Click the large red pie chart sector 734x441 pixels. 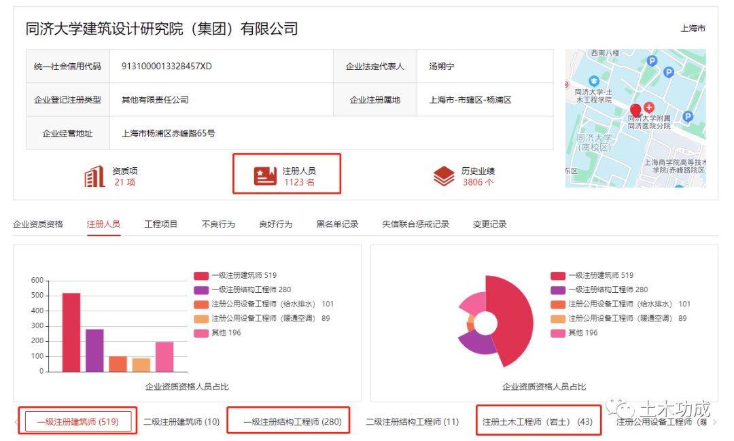tap(514, 321)
